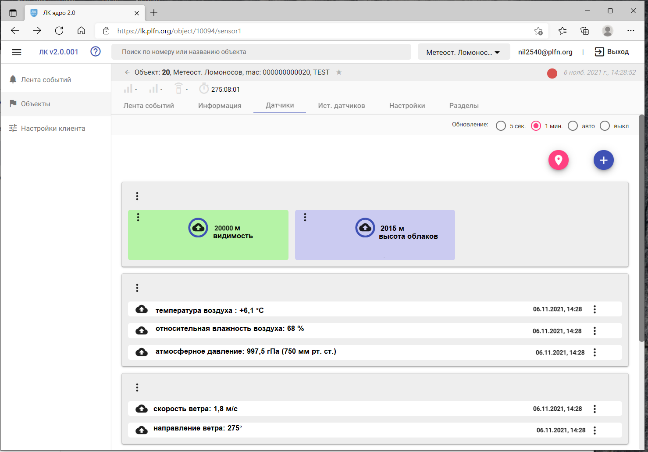Image resolution: width=648 pixels, height=452 pixels.
Task: Open three-dot menu for температура воздуха row
Action: click(x=595, y=309)
